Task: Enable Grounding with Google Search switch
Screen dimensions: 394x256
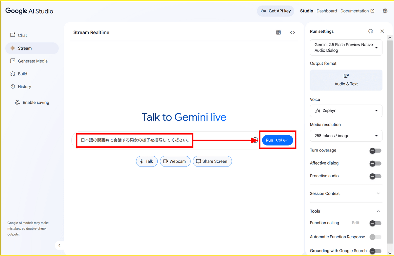Action: [x=375, y=251]
